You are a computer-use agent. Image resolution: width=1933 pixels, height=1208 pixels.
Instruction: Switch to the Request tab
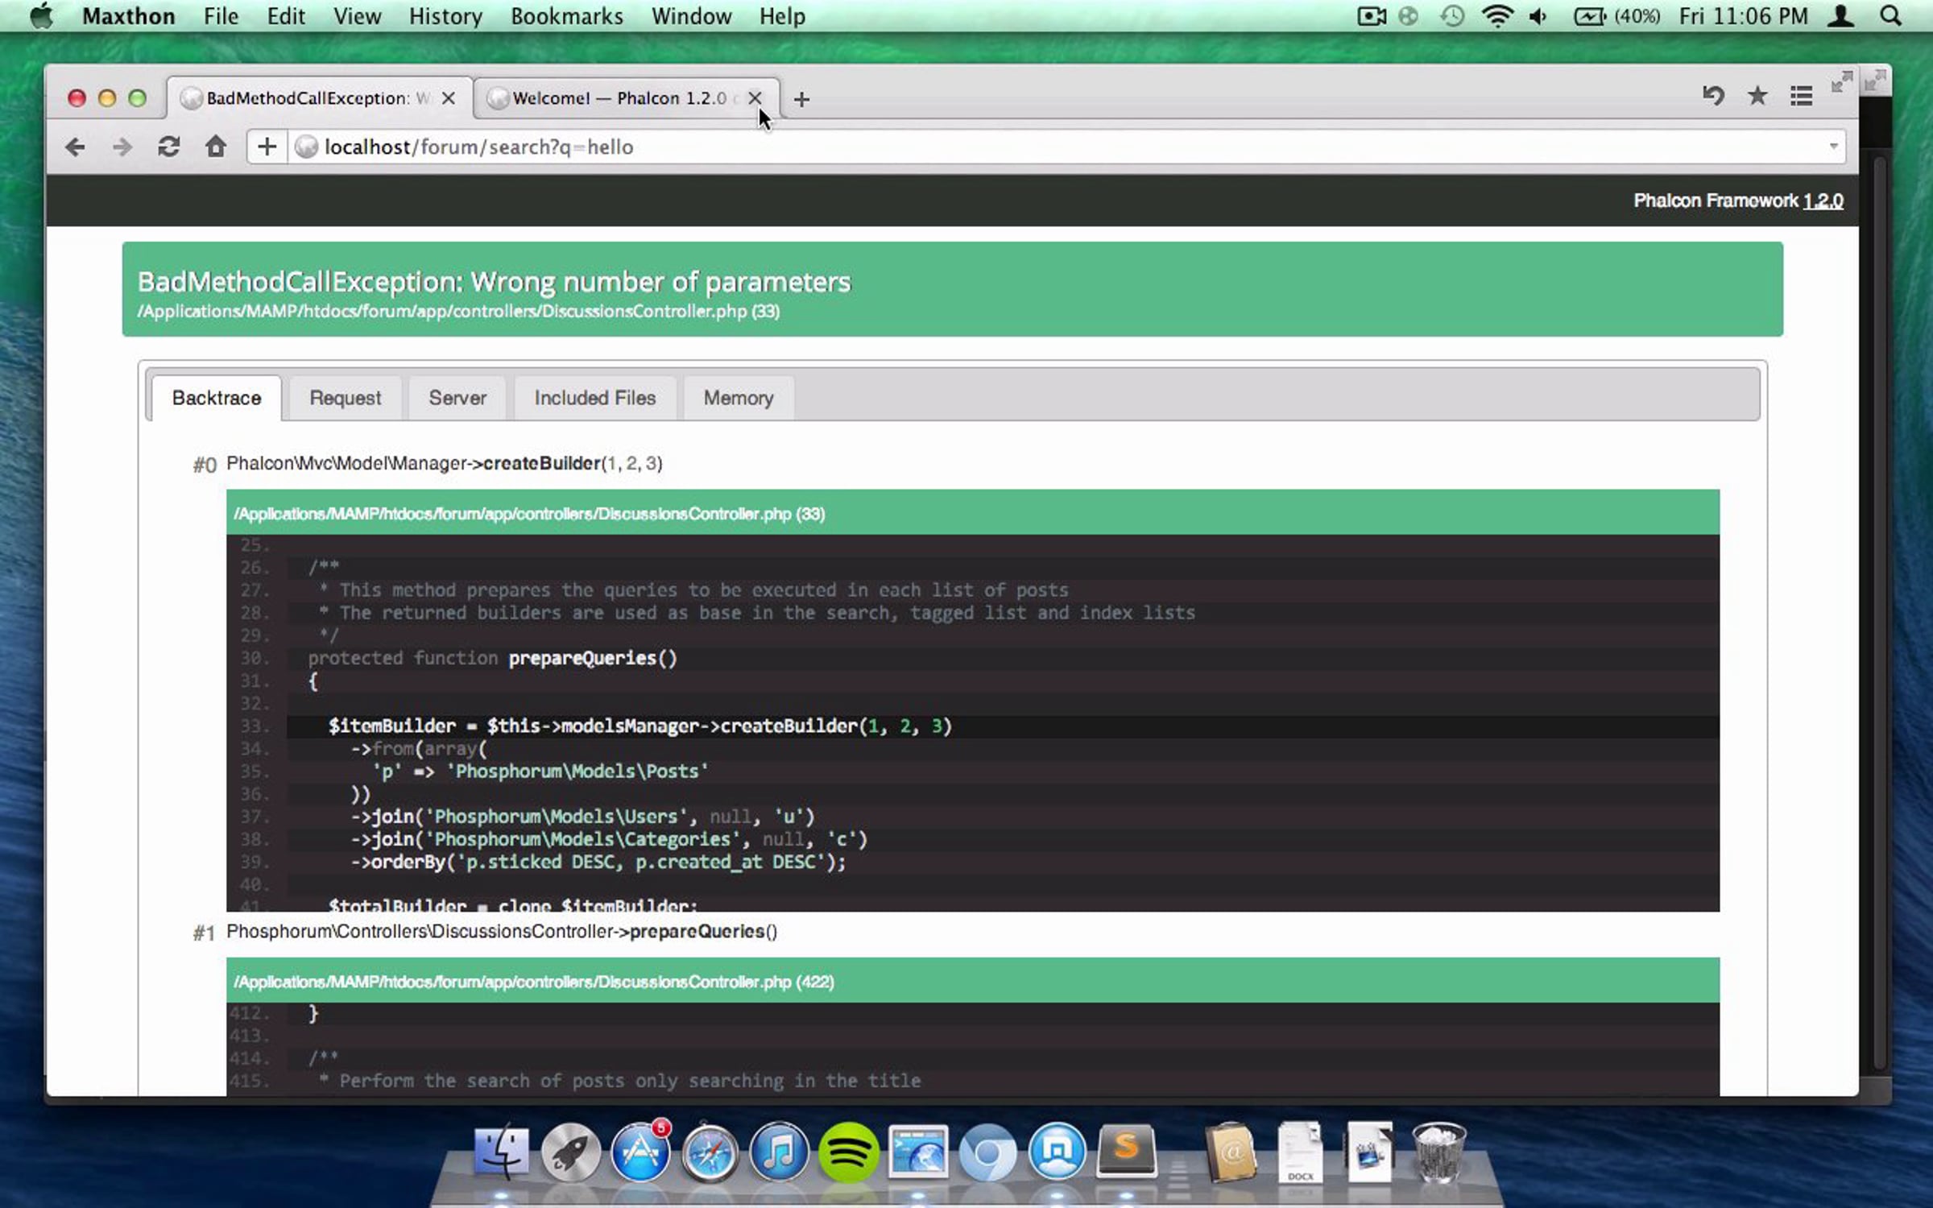coord(345,398)
